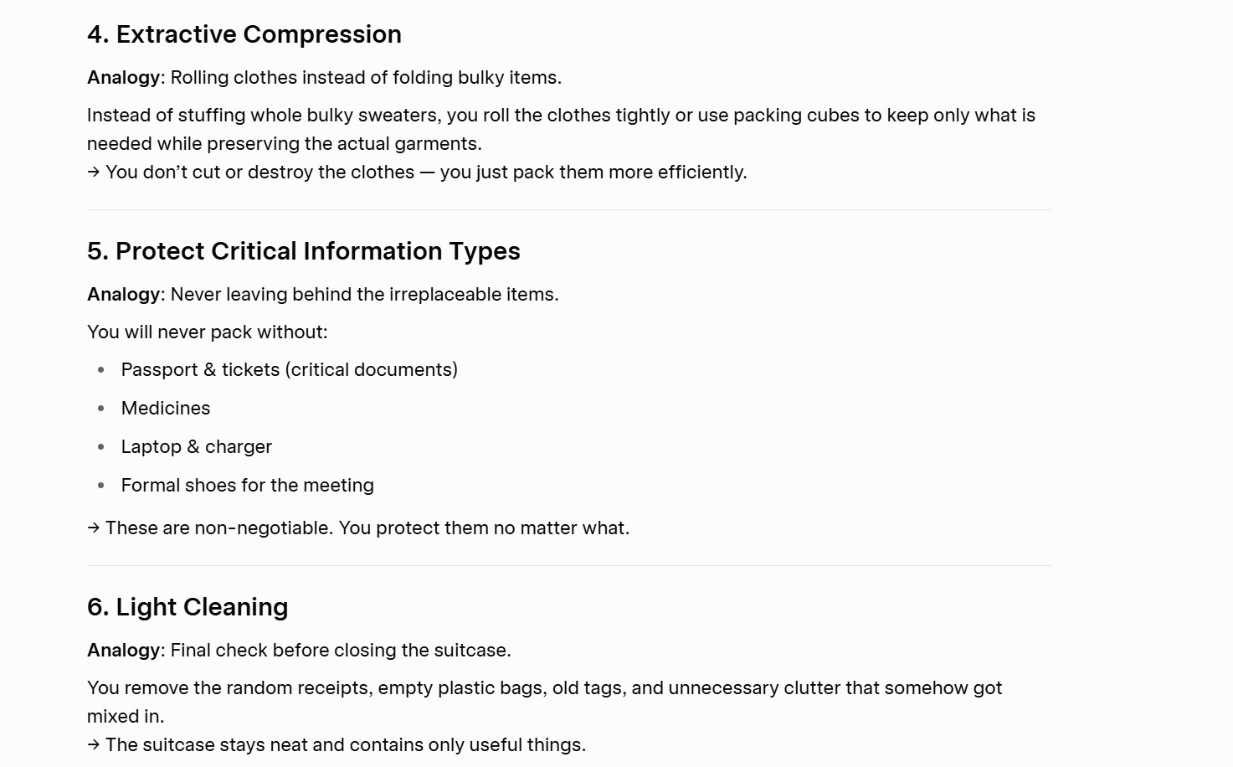This screenshot has height=767, width=1233.
Task: Click the paragraph about removing random receipts
Action: click(544, 702)
